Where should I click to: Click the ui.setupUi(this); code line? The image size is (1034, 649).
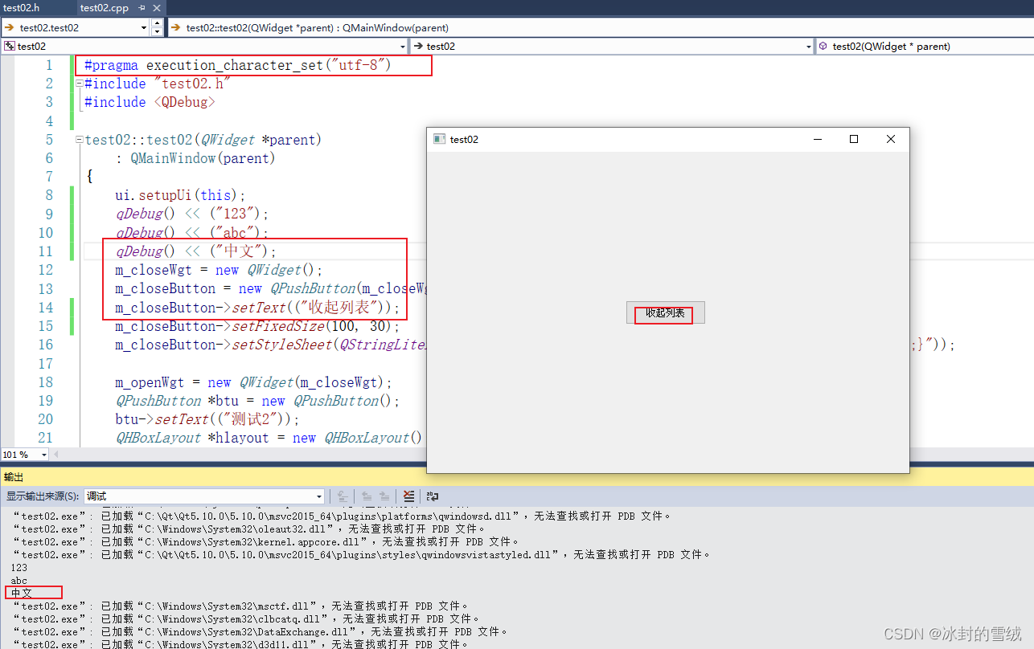[x=180, y=195]
